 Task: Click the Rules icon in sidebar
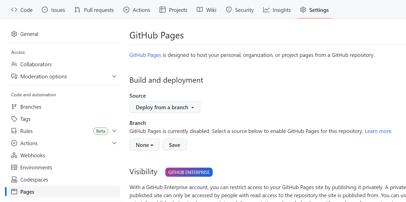coord(14,131)
